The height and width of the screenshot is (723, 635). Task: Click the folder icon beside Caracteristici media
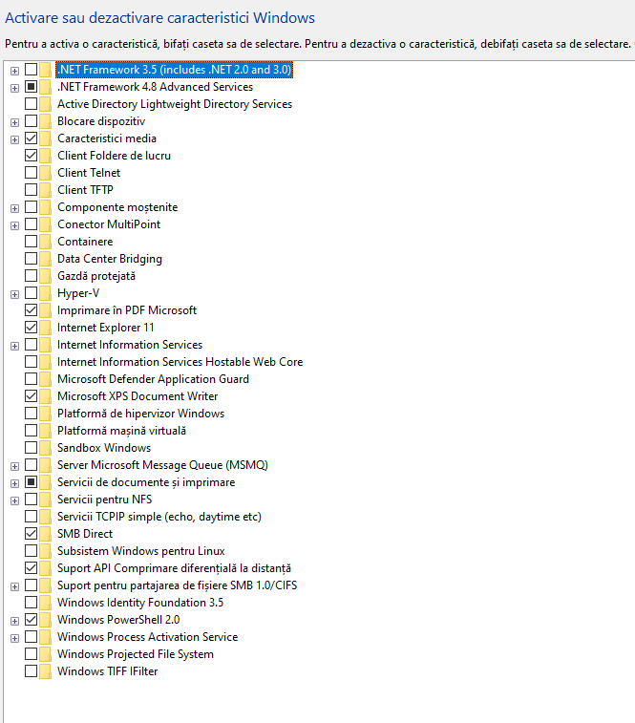(x=45, y=138)
